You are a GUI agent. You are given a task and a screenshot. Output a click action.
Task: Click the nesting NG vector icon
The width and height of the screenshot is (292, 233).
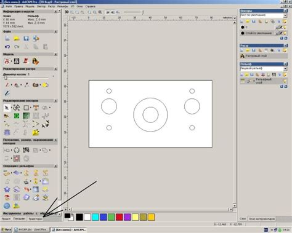26,150
